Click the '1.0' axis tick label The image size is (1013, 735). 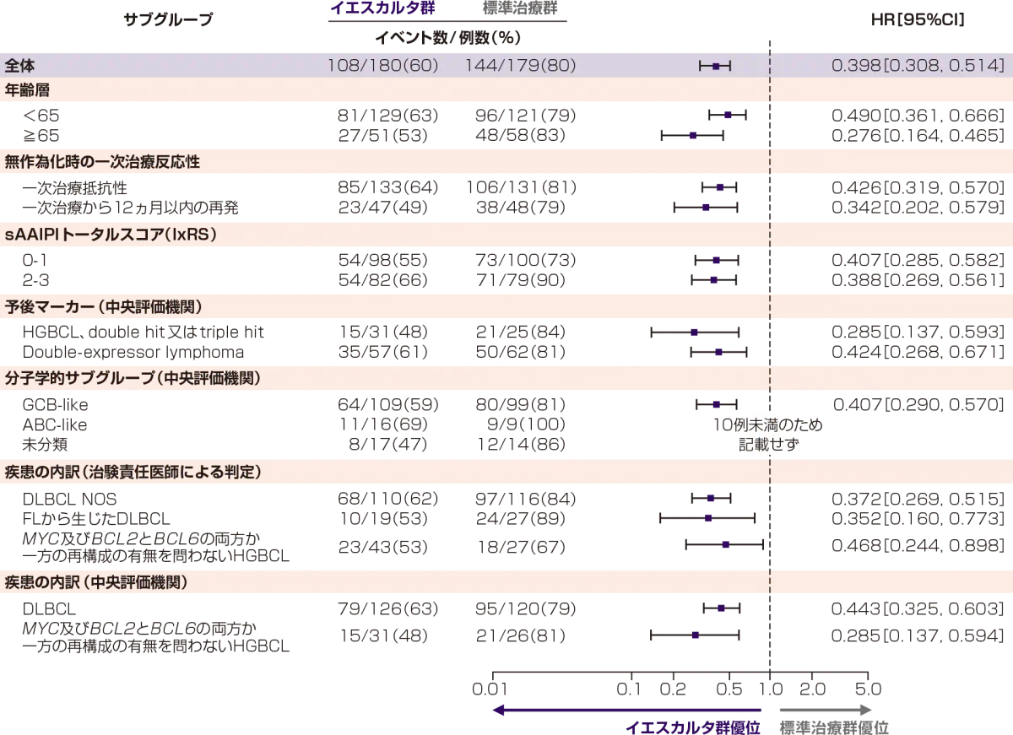[770, 689]
